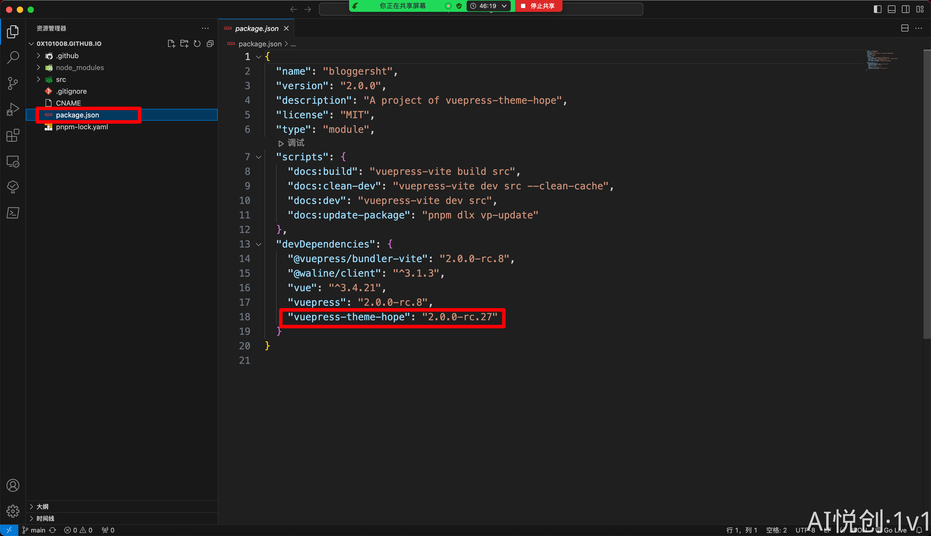Toggle the bottom panel layout button
This screenshot has height=536, width=931.
pos(892,9)
